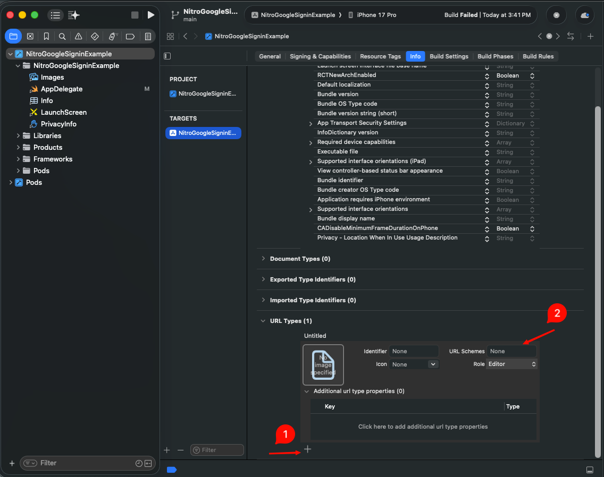The image size is (604, 477).
Task: Go forward in editor history
Action: [x=196, y=36]
